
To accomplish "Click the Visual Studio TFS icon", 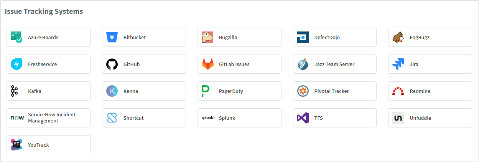I will pyautogui.click(x=303, y=118).
